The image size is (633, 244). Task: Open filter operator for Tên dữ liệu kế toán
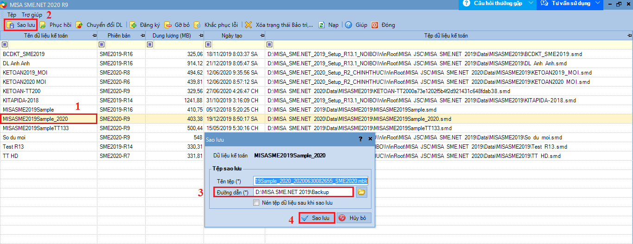[5, 44]
